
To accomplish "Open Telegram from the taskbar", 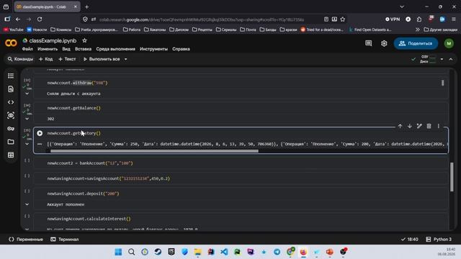I will coord(277,252).
